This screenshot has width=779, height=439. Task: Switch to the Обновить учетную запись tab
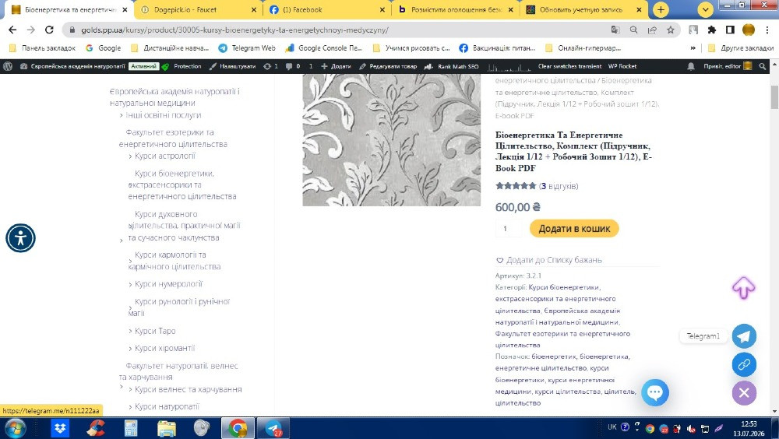pos(583,9)
